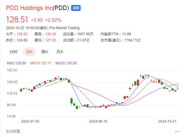185x137 pixels.
Task: Click the MA5:125.80 indicator label
Action: click(x=16, y=63)
